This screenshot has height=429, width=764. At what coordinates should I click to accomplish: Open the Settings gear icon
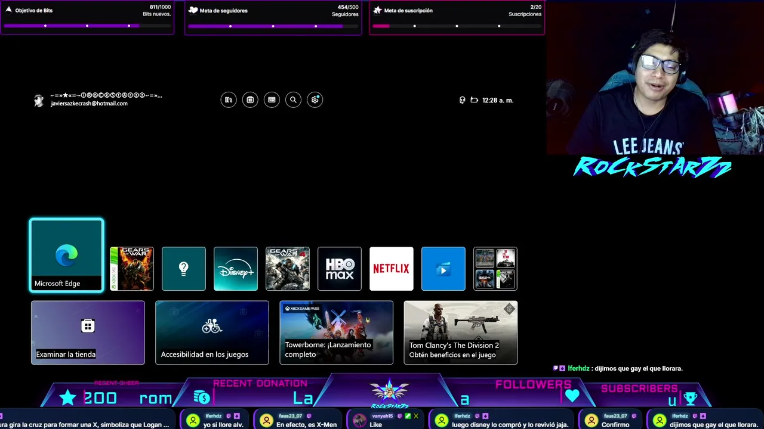pos(315,100)
